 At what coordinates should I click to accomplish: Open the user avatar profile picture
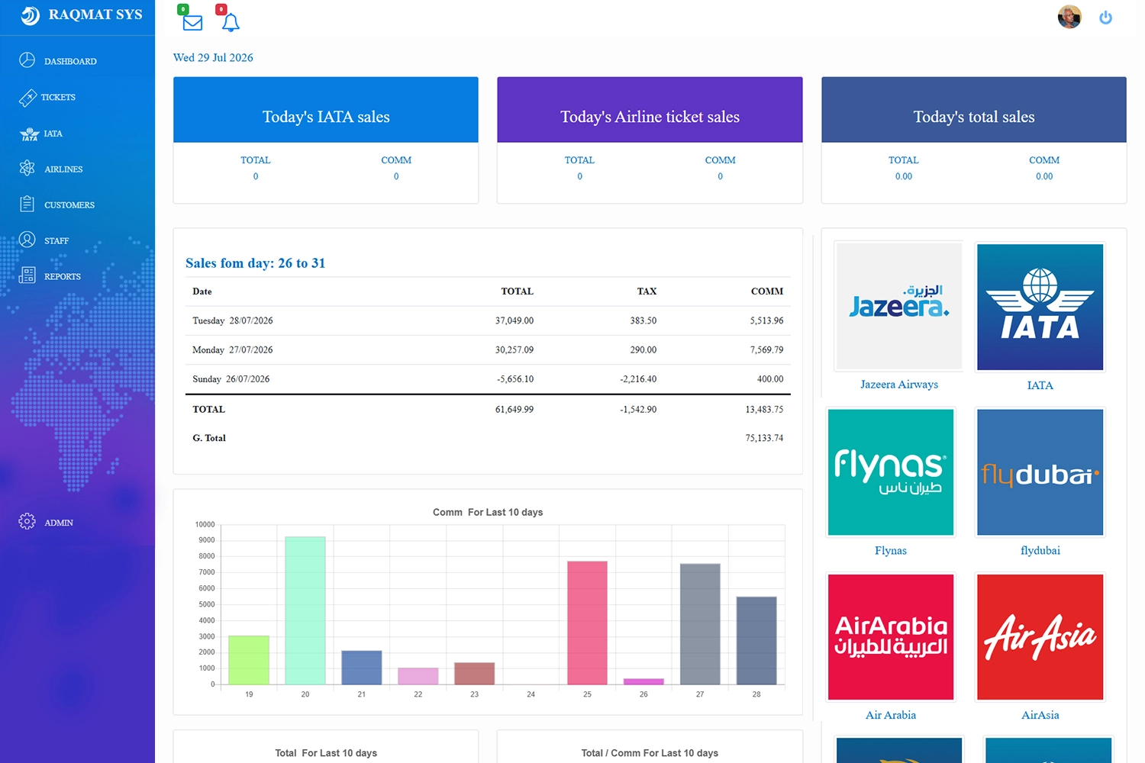[1069, 17]
